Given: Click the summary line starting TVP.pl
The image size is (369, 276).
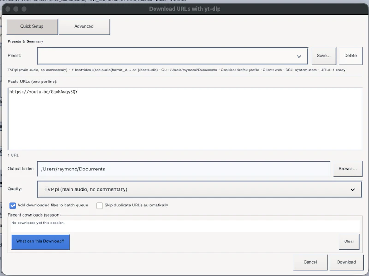Looking at the screenshot, I should [x=177, y=70].
